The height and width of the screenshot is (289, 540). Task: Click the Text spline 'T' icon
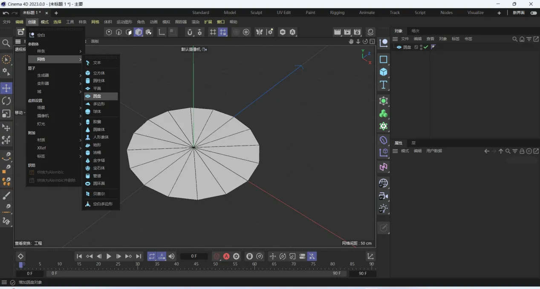(x=384, y=85)
